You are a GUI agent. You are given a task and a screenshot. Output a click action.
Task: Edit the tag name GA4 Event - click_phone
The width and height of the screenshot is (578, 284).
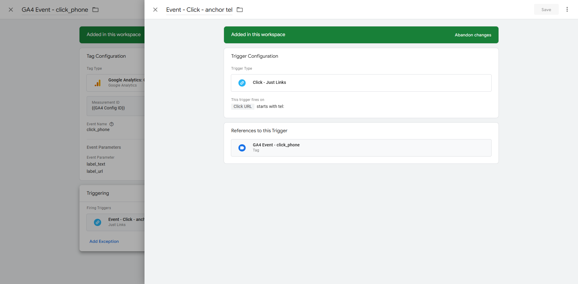pyautogui.click(x=55, y=10)
